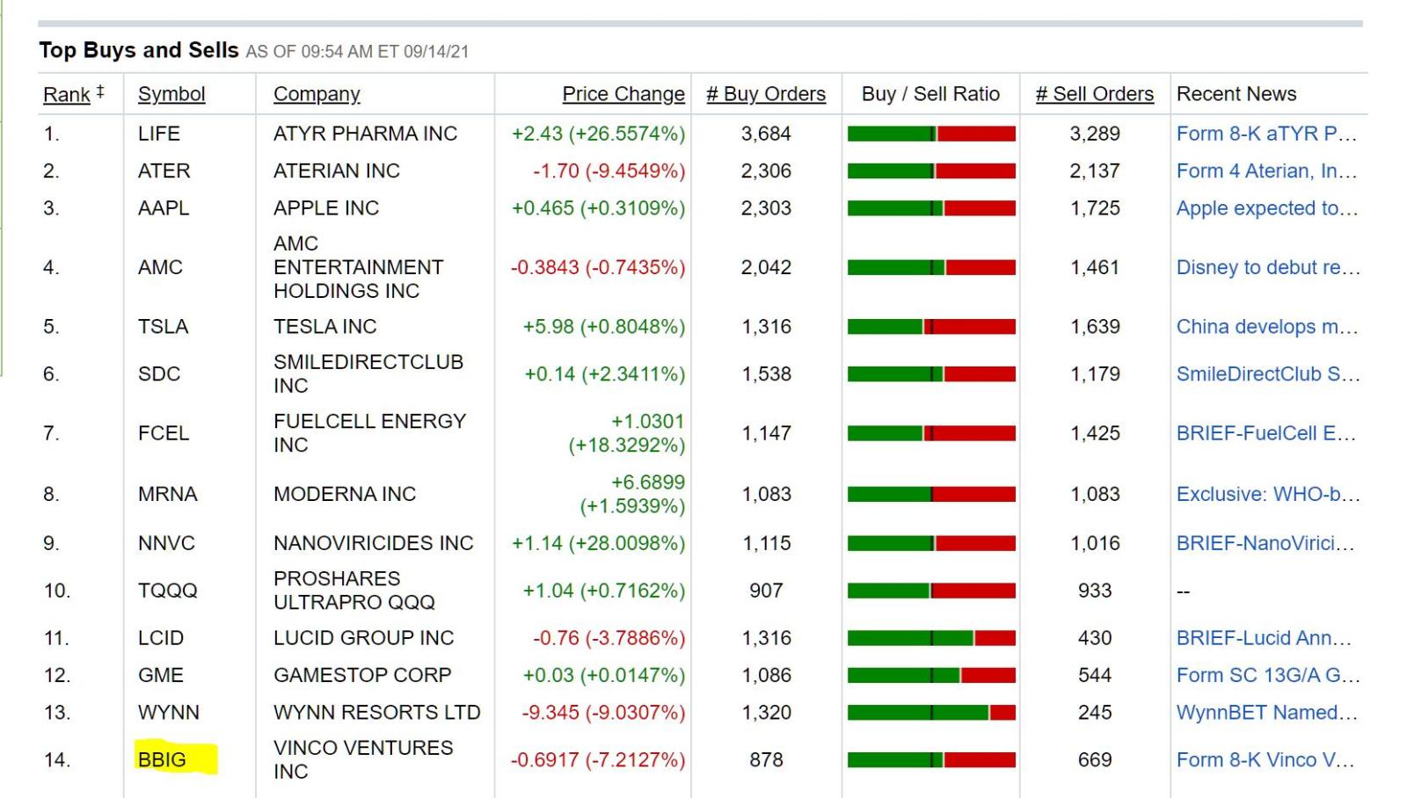Open the China develops news link

point(1267,327)
